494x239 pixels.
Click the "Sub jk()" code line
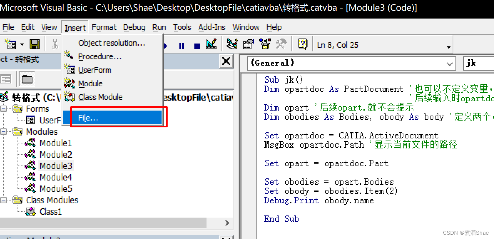pos(283,80)
